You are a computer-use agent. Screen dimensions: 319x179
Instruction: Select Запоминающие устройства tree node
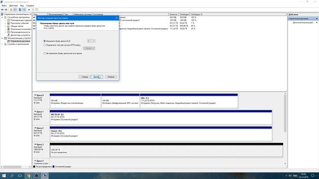19,38
